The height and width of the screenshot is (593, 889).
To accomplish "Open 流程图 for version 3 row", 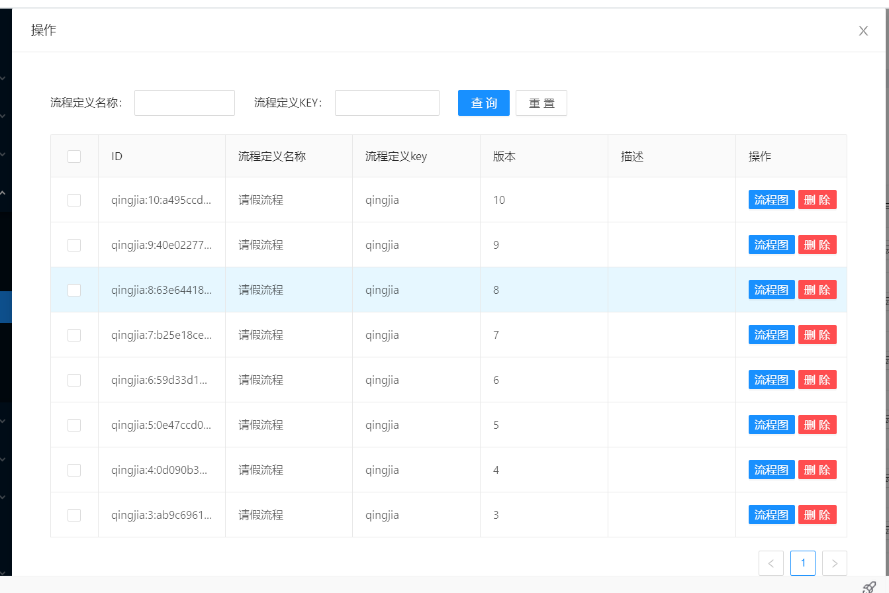I will click(x=772, y=515).
